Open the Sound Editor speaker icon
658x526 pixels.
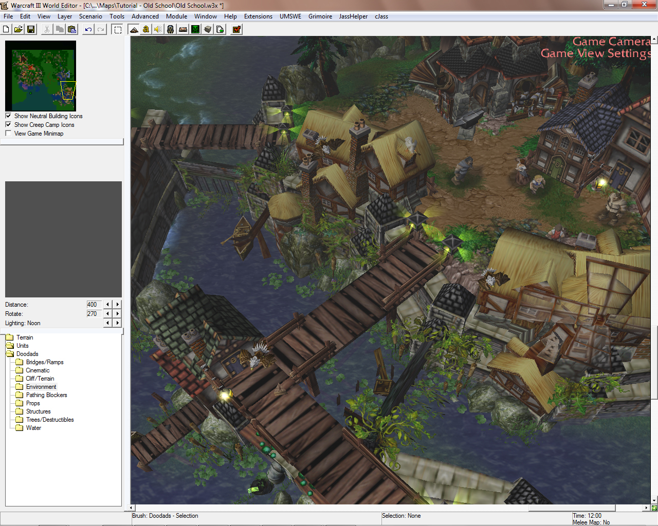(158, 29)
